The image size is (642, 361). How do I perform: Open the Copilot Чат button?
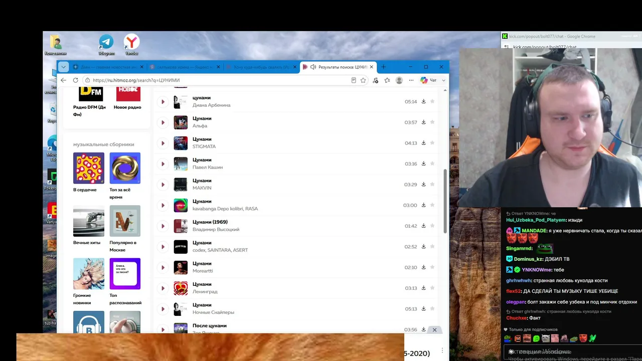[x=429, y=80]
